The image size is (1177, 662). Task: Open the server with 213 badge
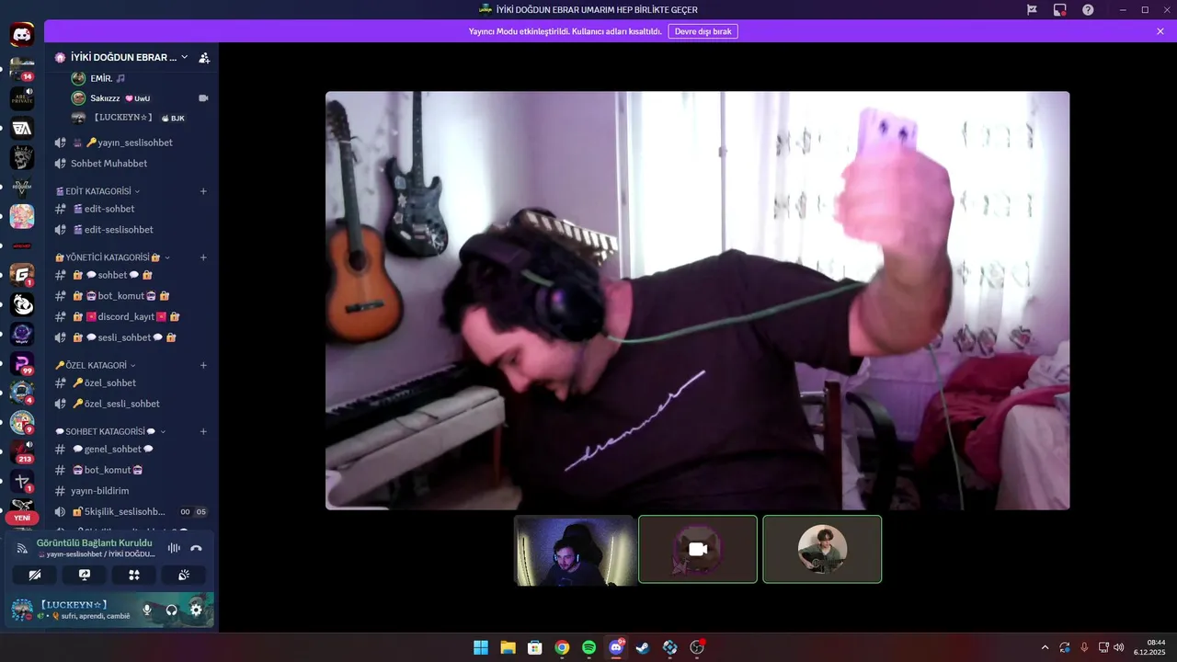click(x=22, y=451)
